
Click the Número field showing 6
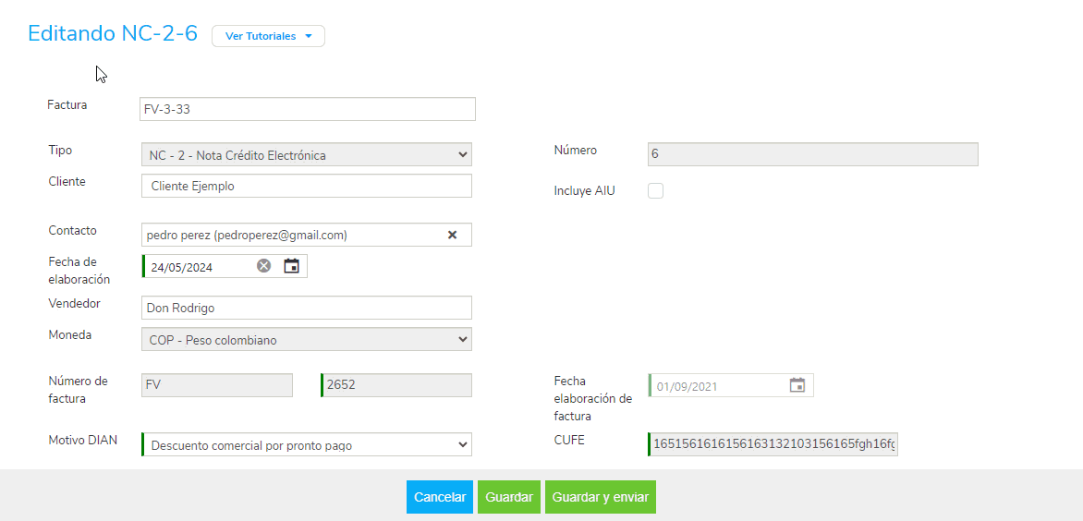point(812,154)
